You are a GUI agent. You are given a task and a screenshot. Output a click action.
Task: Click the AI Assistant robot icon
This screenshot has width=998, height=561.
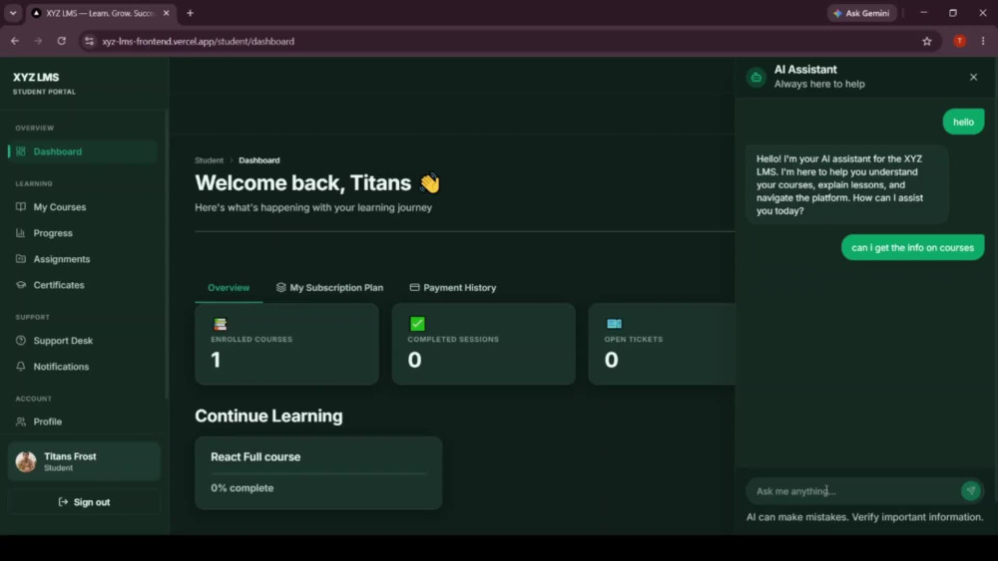[x=756, y=78]
